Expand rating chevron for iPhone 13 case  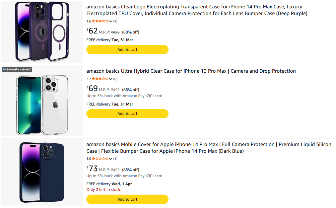click(111, 79)
